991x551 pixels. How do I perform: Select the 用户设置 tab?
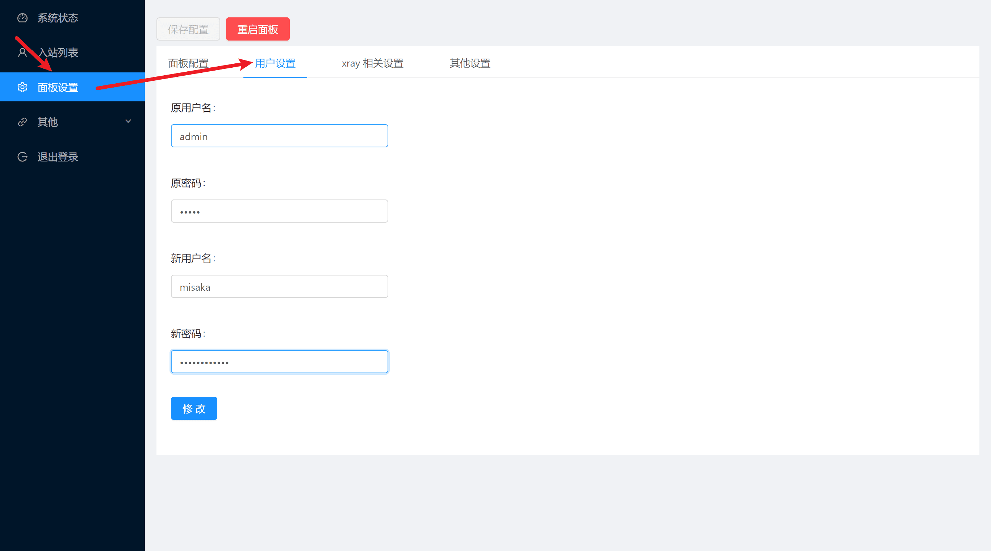pyautogui.click(x=275, y=63)
